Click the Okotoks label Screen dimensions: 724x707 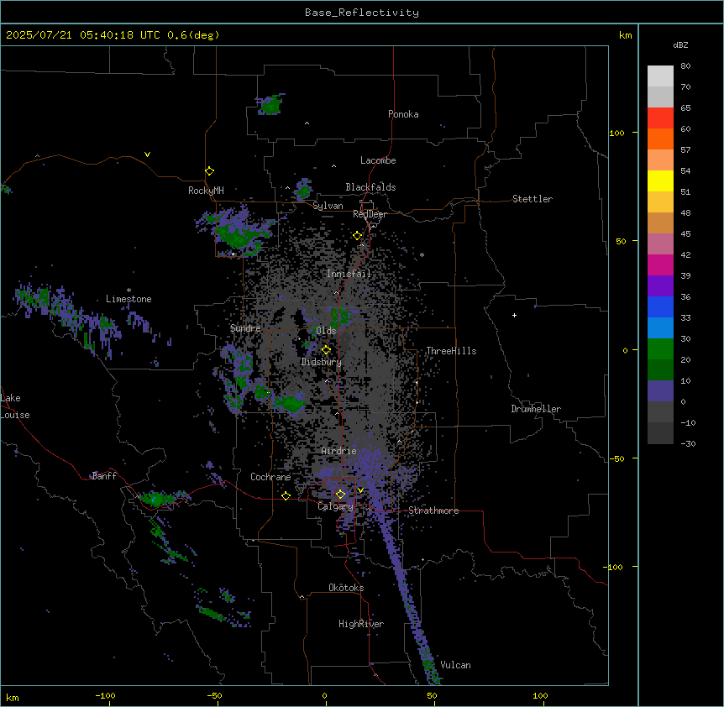point(346,588)
